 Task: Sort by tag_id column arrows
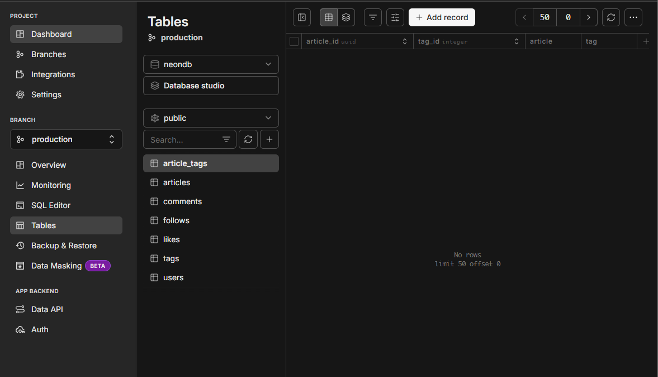(517, 41)
